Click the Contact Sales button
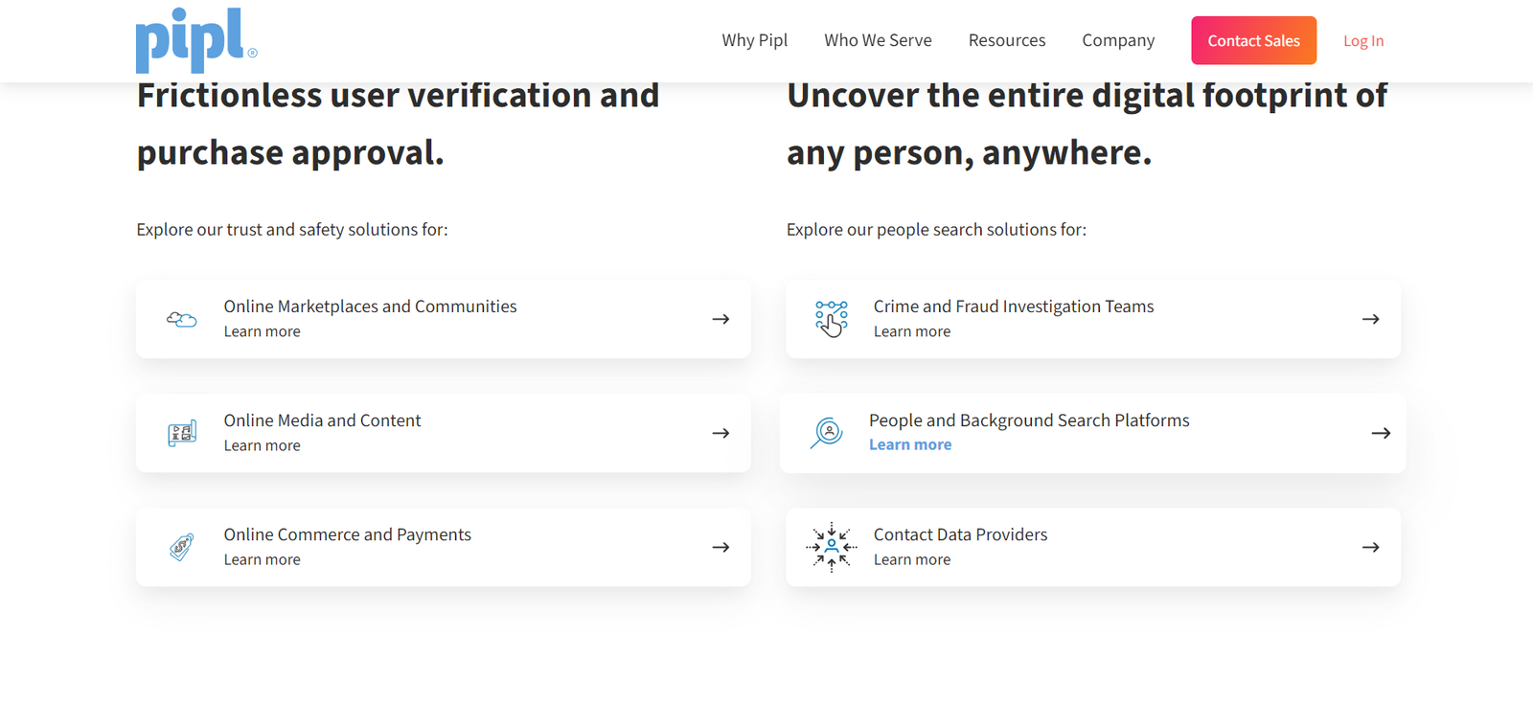This screenshot has width=1533, height=703. tap(1253, 40)
